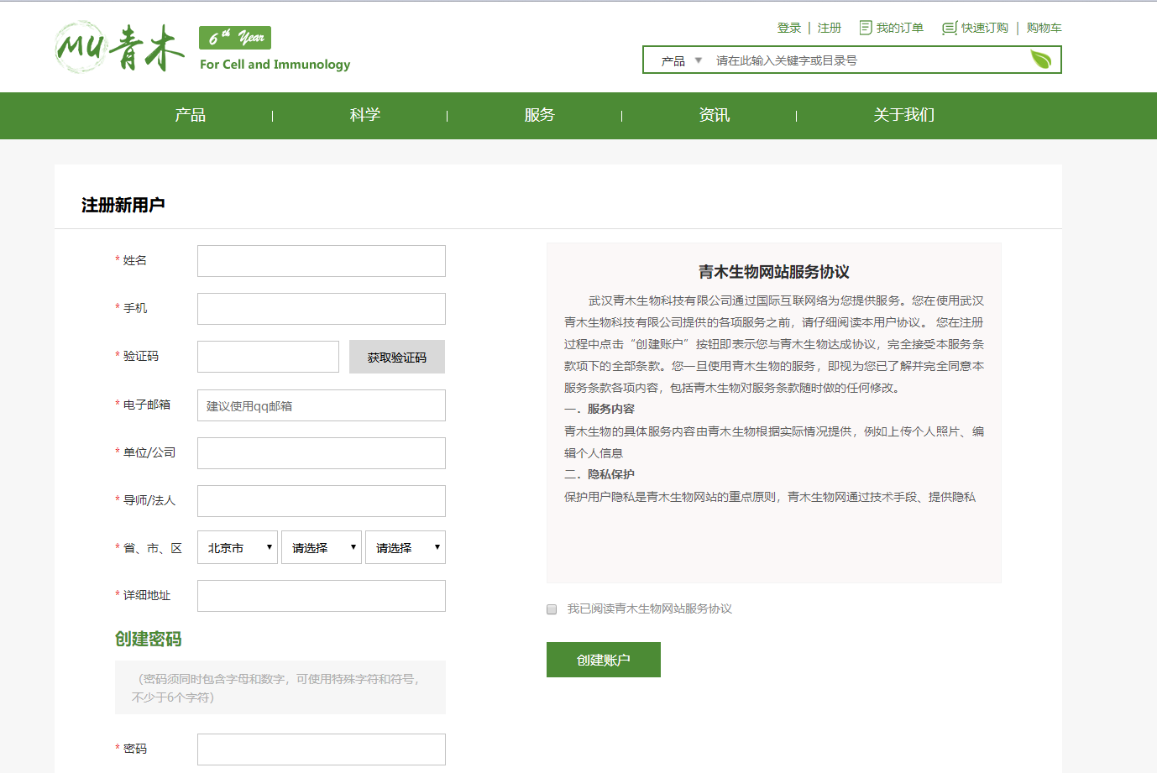Open the 产品 search category dropdown
1157x773 pixels.
coord(681,60)
